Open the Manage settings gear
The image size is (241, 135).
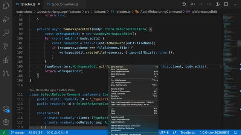click(x=6, y=122)
